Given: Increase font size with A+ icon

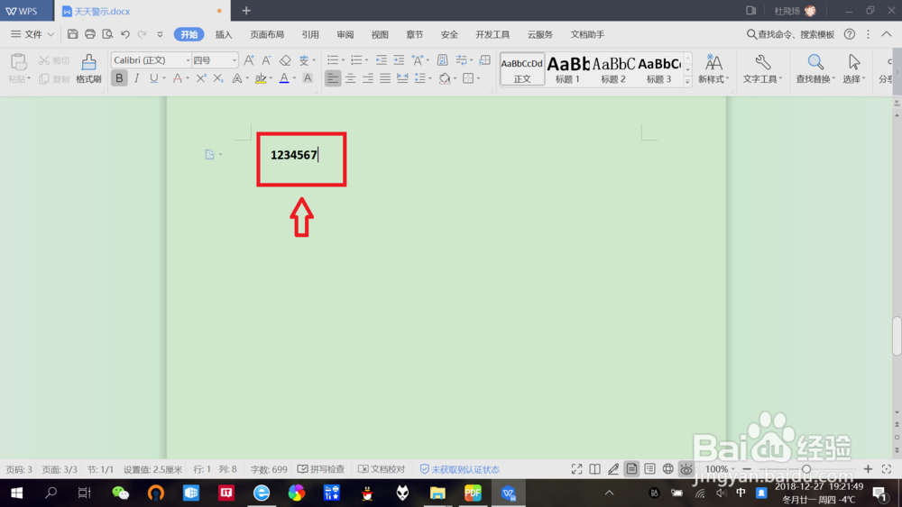Looking at the screenshot, I should click(249, 60).
